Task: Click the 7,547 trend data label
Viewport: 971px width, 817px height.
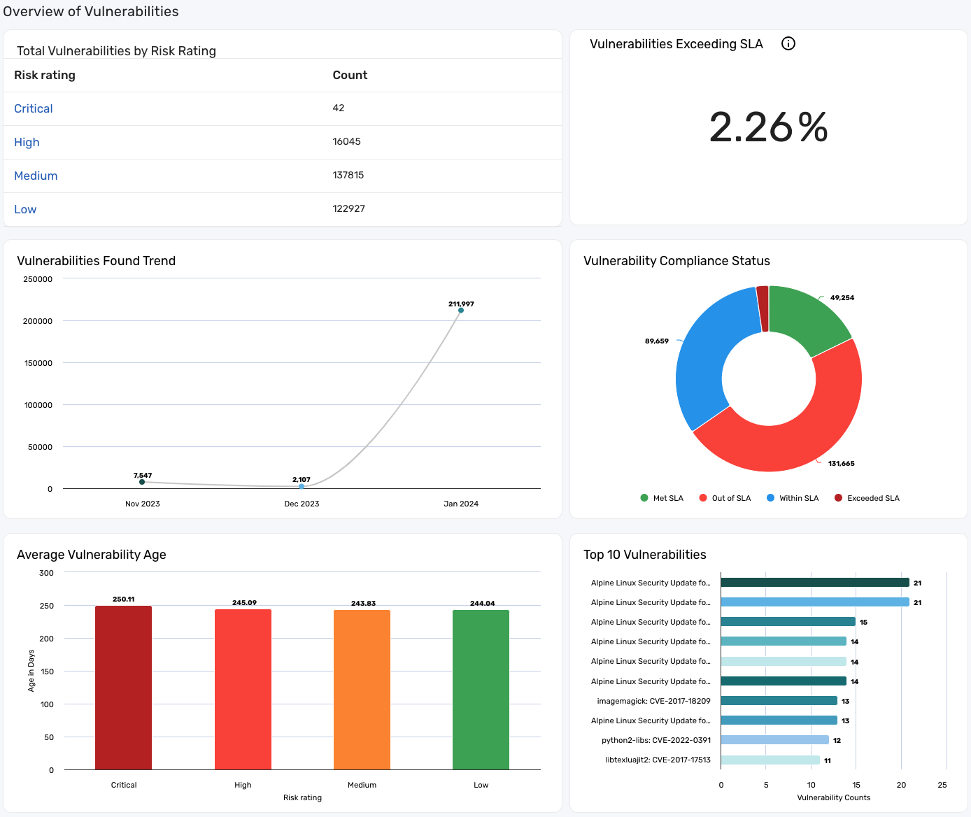Action: (143, 476)
